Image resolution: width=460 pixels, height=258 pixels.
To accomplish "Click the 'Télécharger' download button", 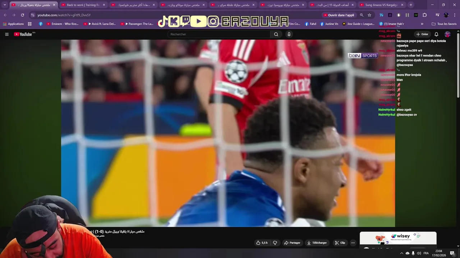I will click(317, 243).
